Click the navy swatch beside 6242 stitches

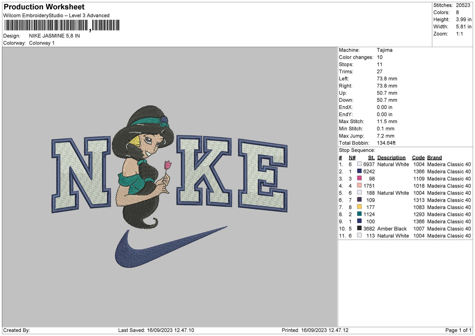[359, 172]
